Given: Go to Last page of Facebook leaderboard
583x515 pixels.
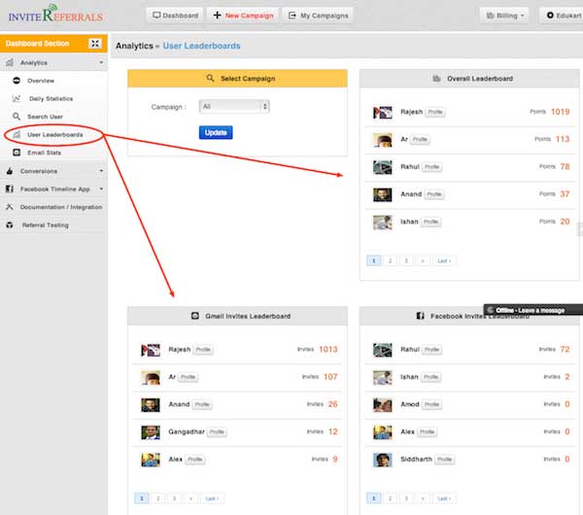Looking at the screenshot, I should pos(444,498).
